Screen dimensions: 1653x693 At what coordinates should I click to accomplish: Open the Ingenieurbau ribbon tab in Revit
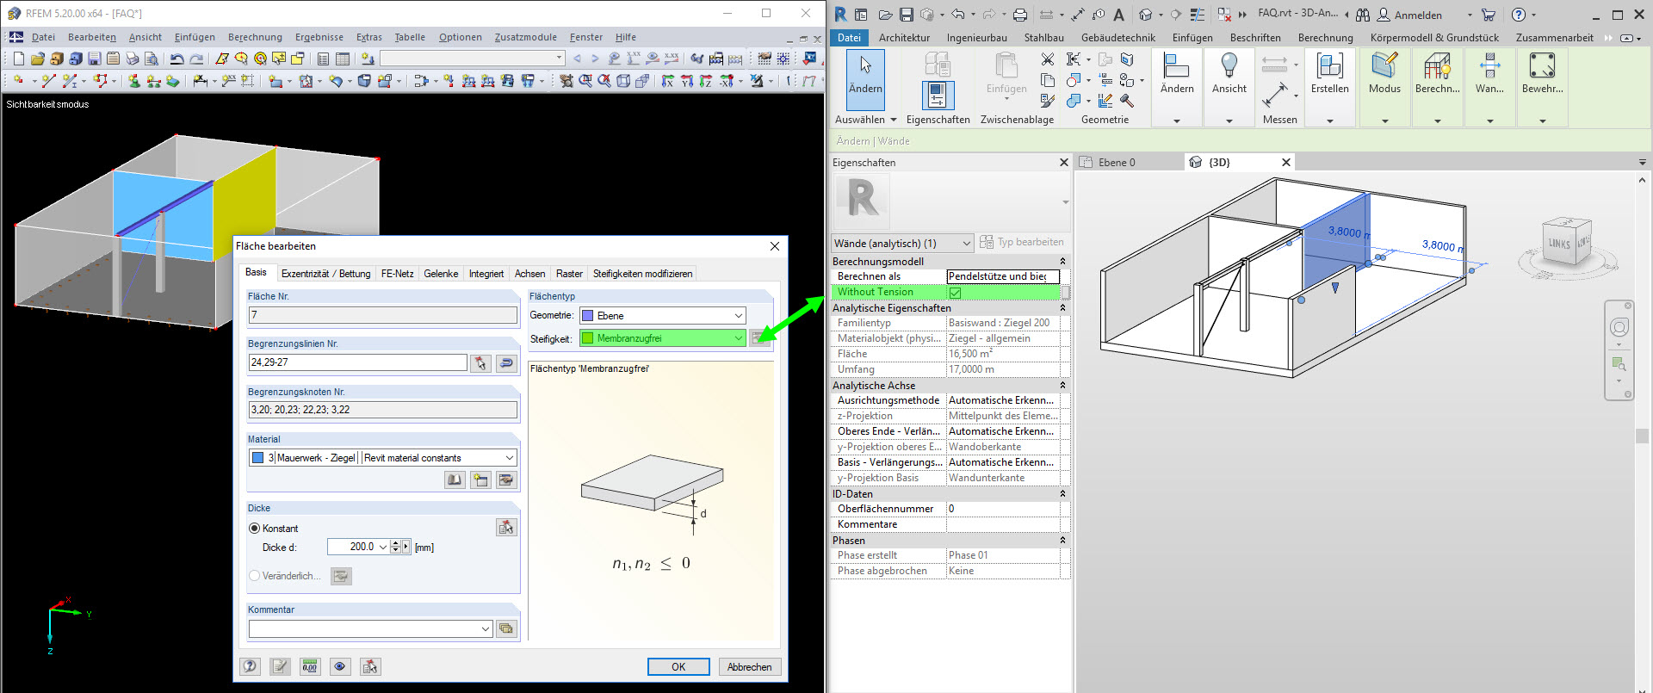[x=976, y=38]
